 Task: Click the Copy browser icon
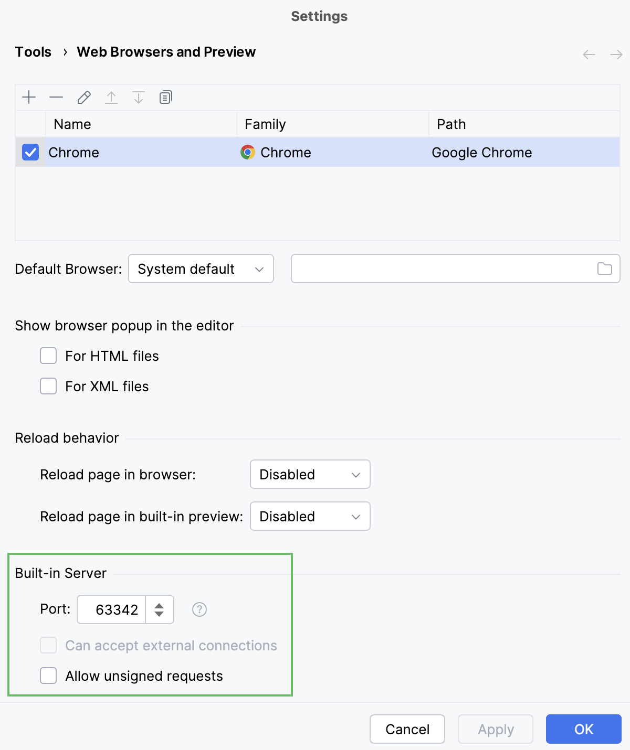166,98
